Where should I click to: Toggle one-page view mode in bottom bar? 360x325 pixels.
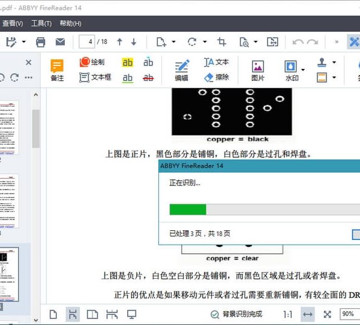pyautogui.click(x=53, y=314)
